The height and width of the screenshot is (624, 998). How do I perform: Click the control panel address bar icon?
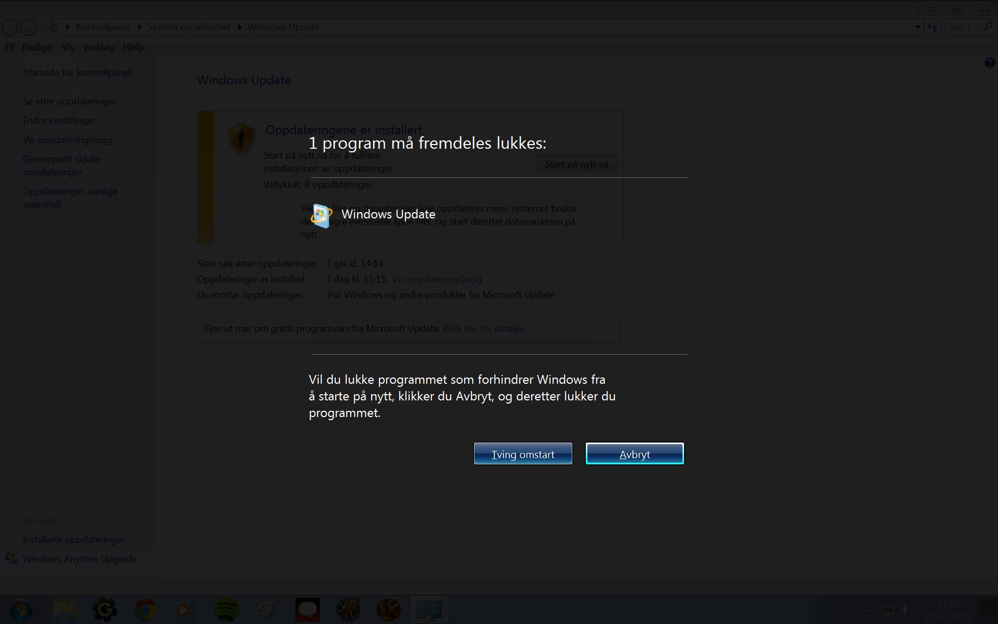(x=54, y=27)
